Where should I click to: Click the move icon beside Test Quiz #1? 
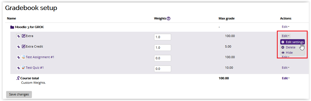point(18,68)
